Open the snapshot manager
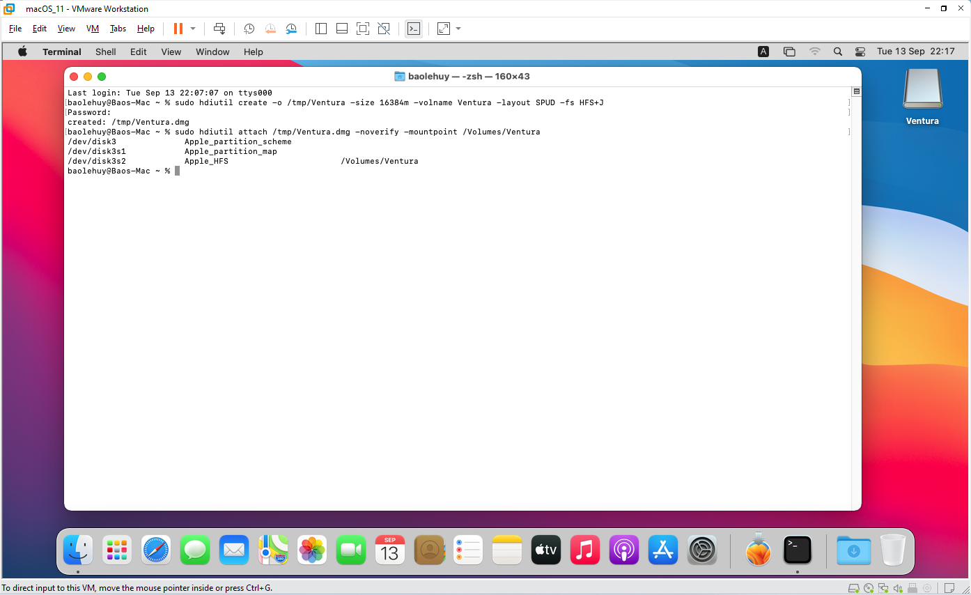This screenshot has height=595, width=971. [291, 29]
